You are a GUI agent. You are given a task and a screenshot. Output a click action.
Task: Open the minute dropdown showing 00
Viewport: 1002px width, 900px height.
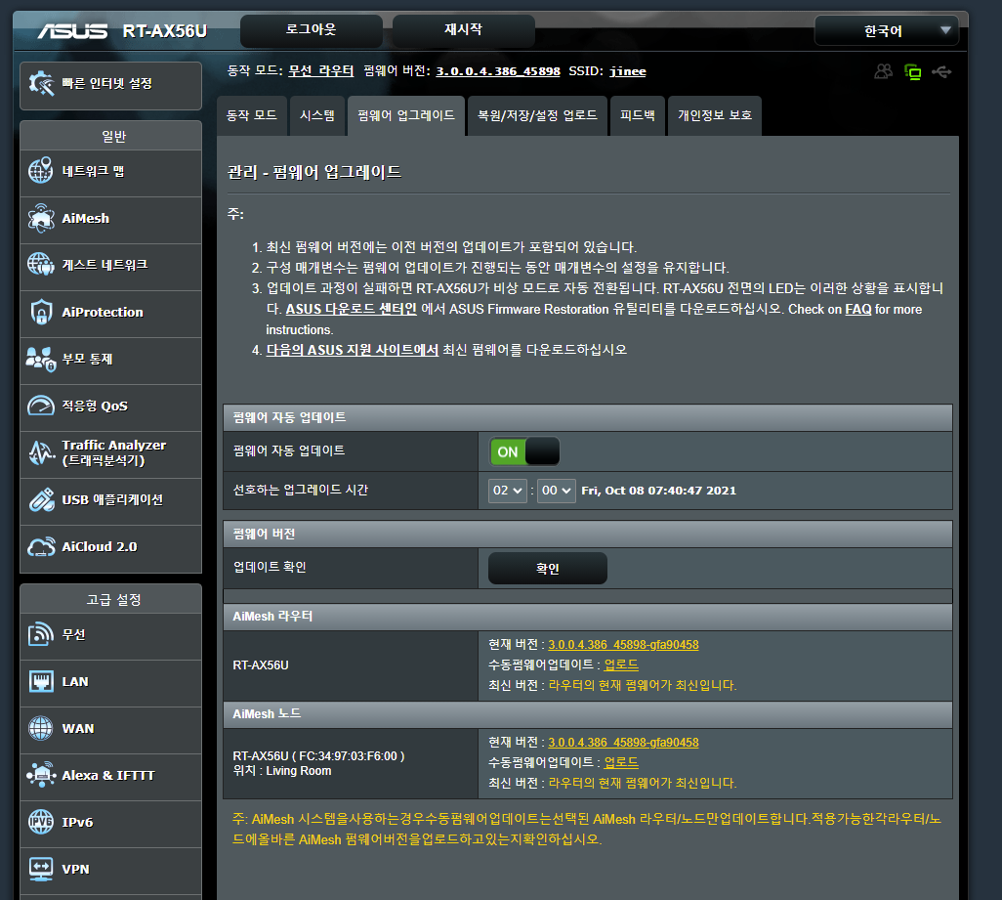[x=557, y=491]
